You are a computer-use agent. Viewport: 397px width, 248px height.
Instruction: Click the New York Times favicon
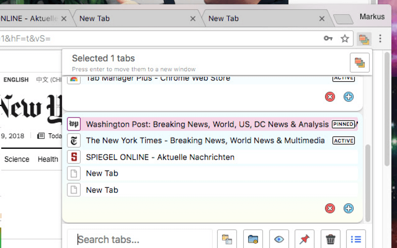click(x=74, y=141)
